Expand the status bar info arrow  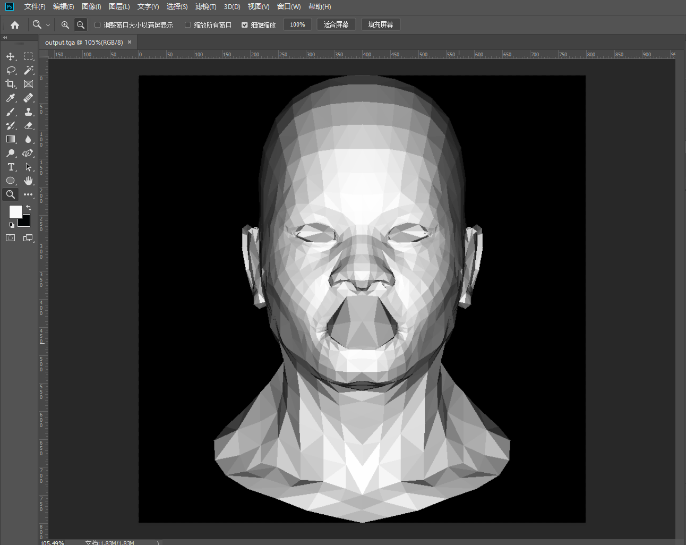point(158,543)
